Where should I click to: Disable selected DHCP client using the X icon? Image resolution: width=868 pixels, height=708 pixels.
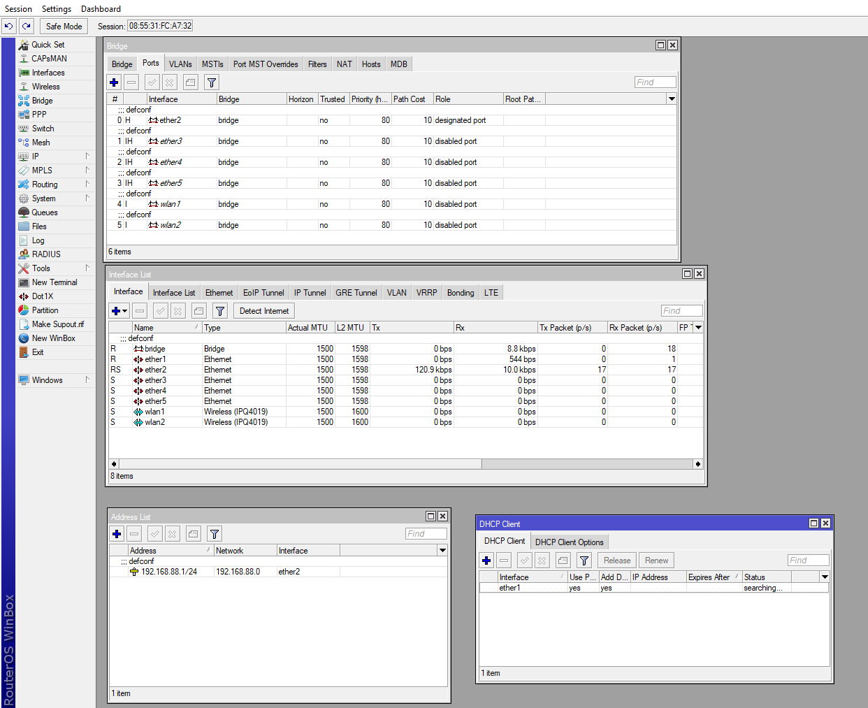click(542, 560)
